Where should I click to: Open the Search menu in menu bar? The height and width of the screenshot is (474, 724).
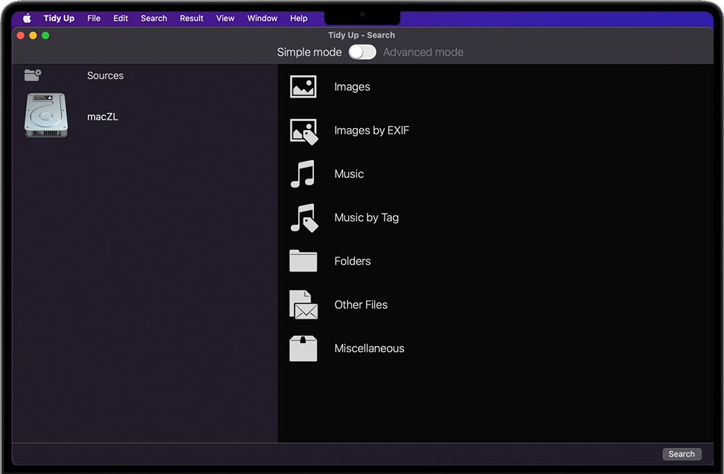tap(154, 18)
